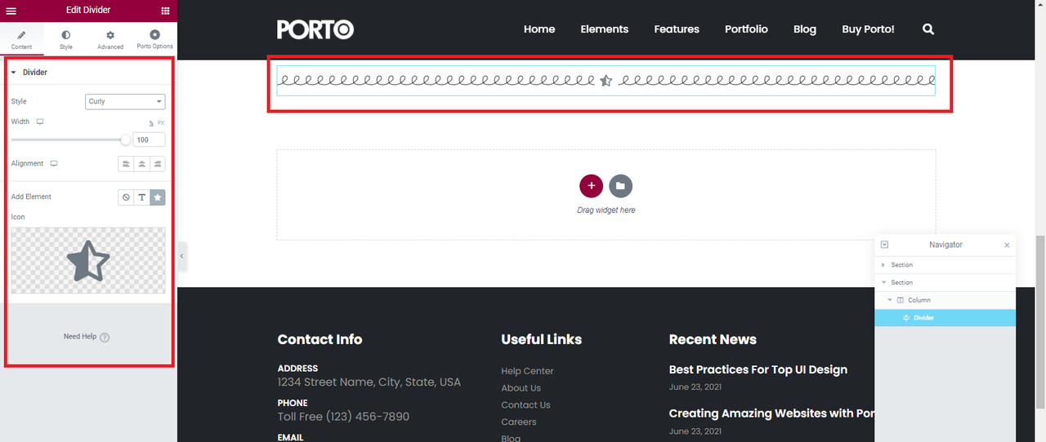This screenshot has width=1046, height=442.
Task: Open the Careers footer link
Action: coord(518,422)
